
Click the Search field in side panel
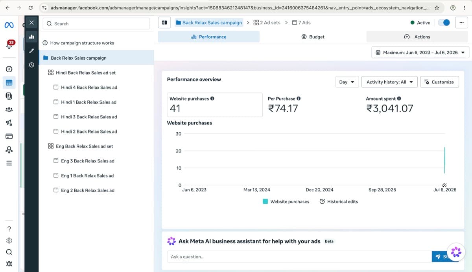(96, 24)
